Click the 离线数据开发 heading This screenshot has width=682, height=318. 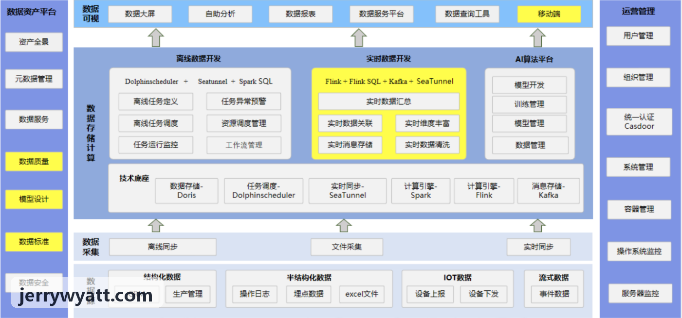(x=198, y=59)
